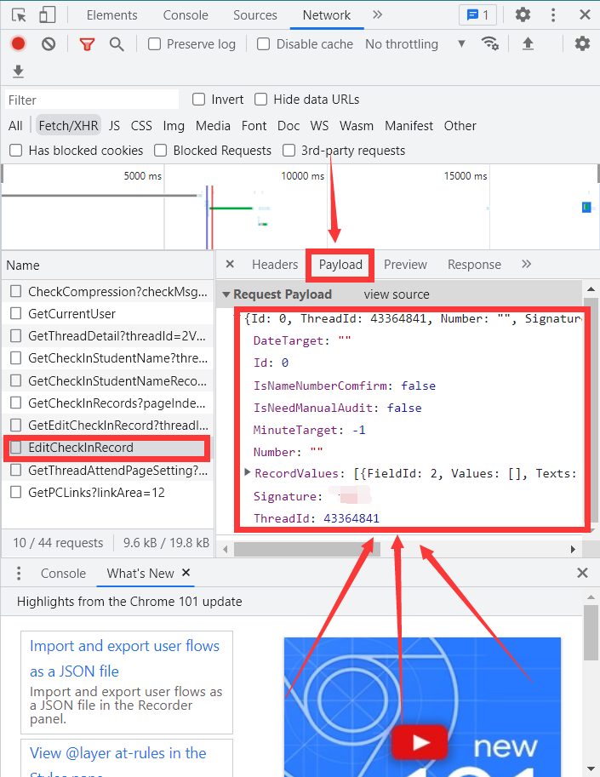
Task: Check Blocked Requests option
Action: [161, 150]
